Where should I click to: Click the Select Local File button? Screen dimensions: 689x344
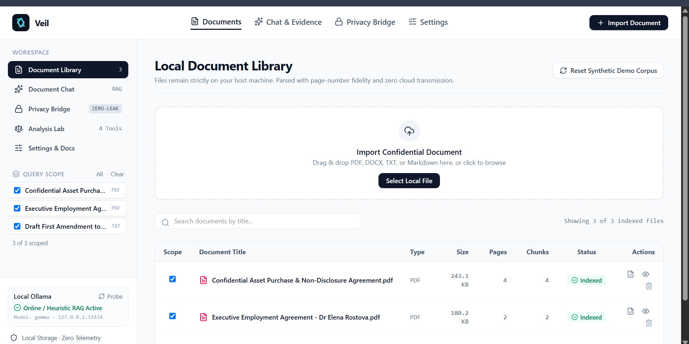pos(409,181)
